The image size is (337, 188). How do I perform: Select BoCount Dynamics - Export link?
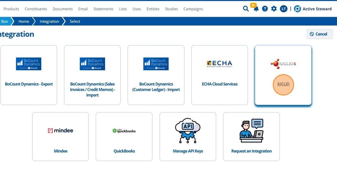29,84
